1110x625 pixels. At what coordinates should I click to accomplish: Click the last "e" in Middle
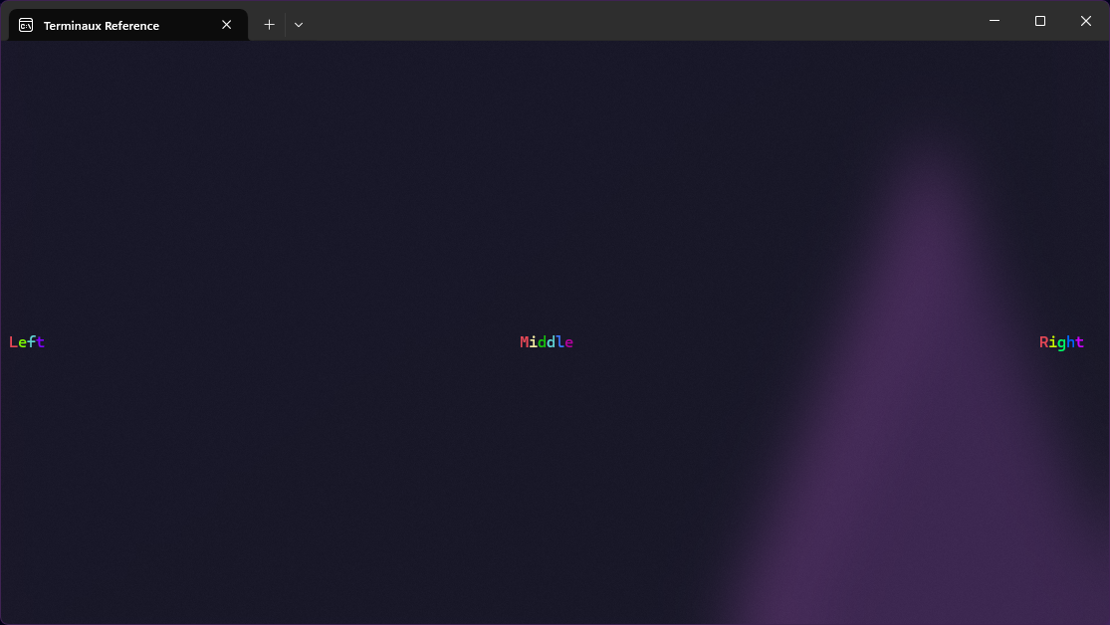(x=568, y=342)
